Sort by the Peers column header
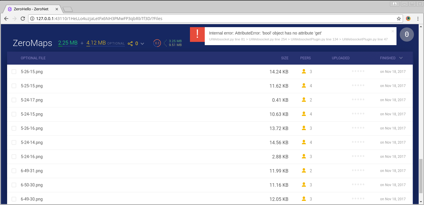This screenshot has height=205, width=424. point(305,58)
